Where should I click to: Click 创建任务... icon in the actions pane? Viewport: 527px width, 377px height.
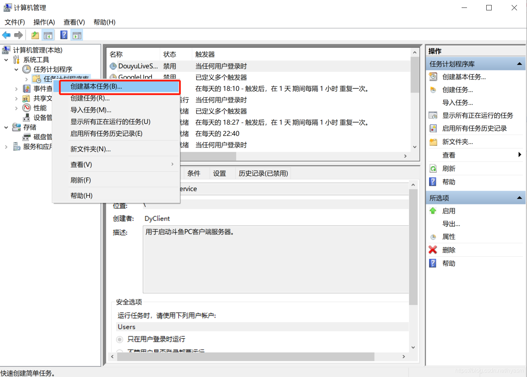tap(433, 90)
